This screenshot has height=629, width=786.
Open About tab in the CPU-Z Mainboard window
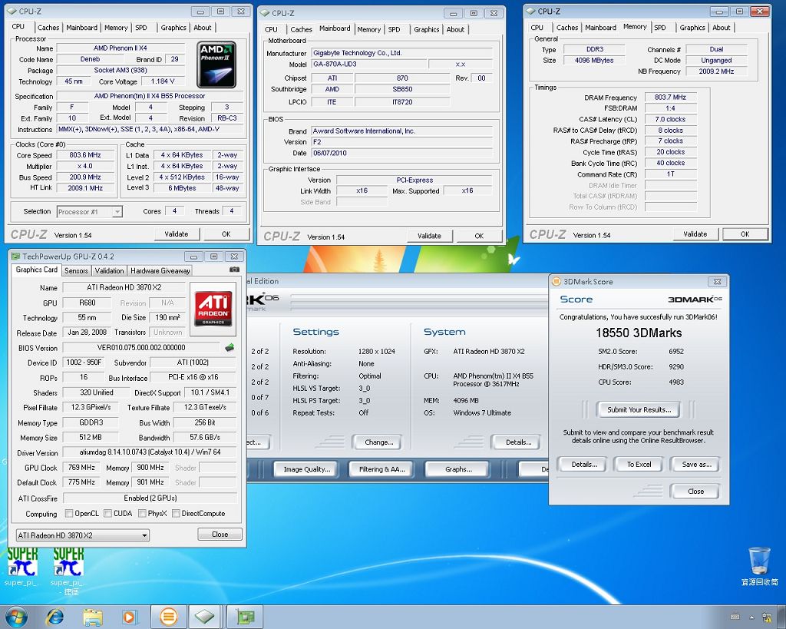[x=456, y=30]
